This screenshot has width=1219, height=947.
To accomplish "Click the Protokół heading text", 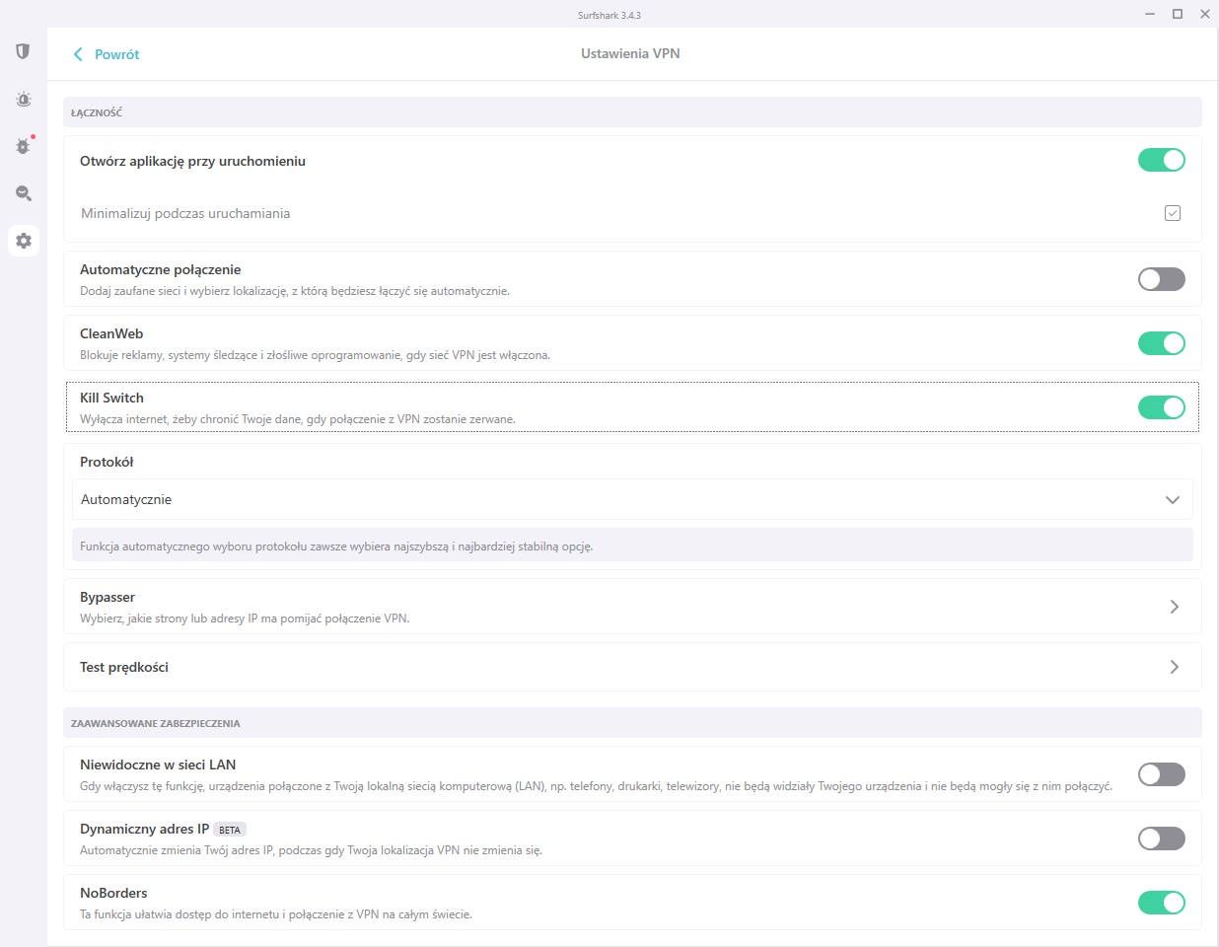I will (107, 462).
